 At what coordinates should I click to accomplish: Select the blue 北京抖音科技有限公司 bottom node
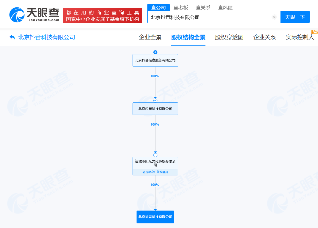coord(155,217)
